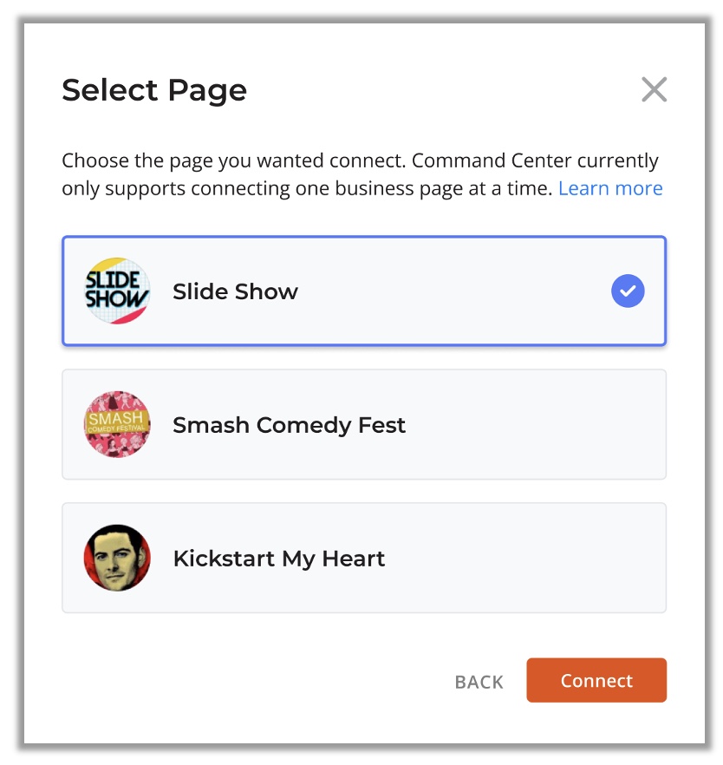723x765 pixels.
Task: Choose the Kickstart My Heart page option
Action: click(x=364, y=559)
